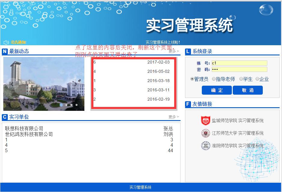
Task: Click contact name 刘洪
Action: (168, 134)
